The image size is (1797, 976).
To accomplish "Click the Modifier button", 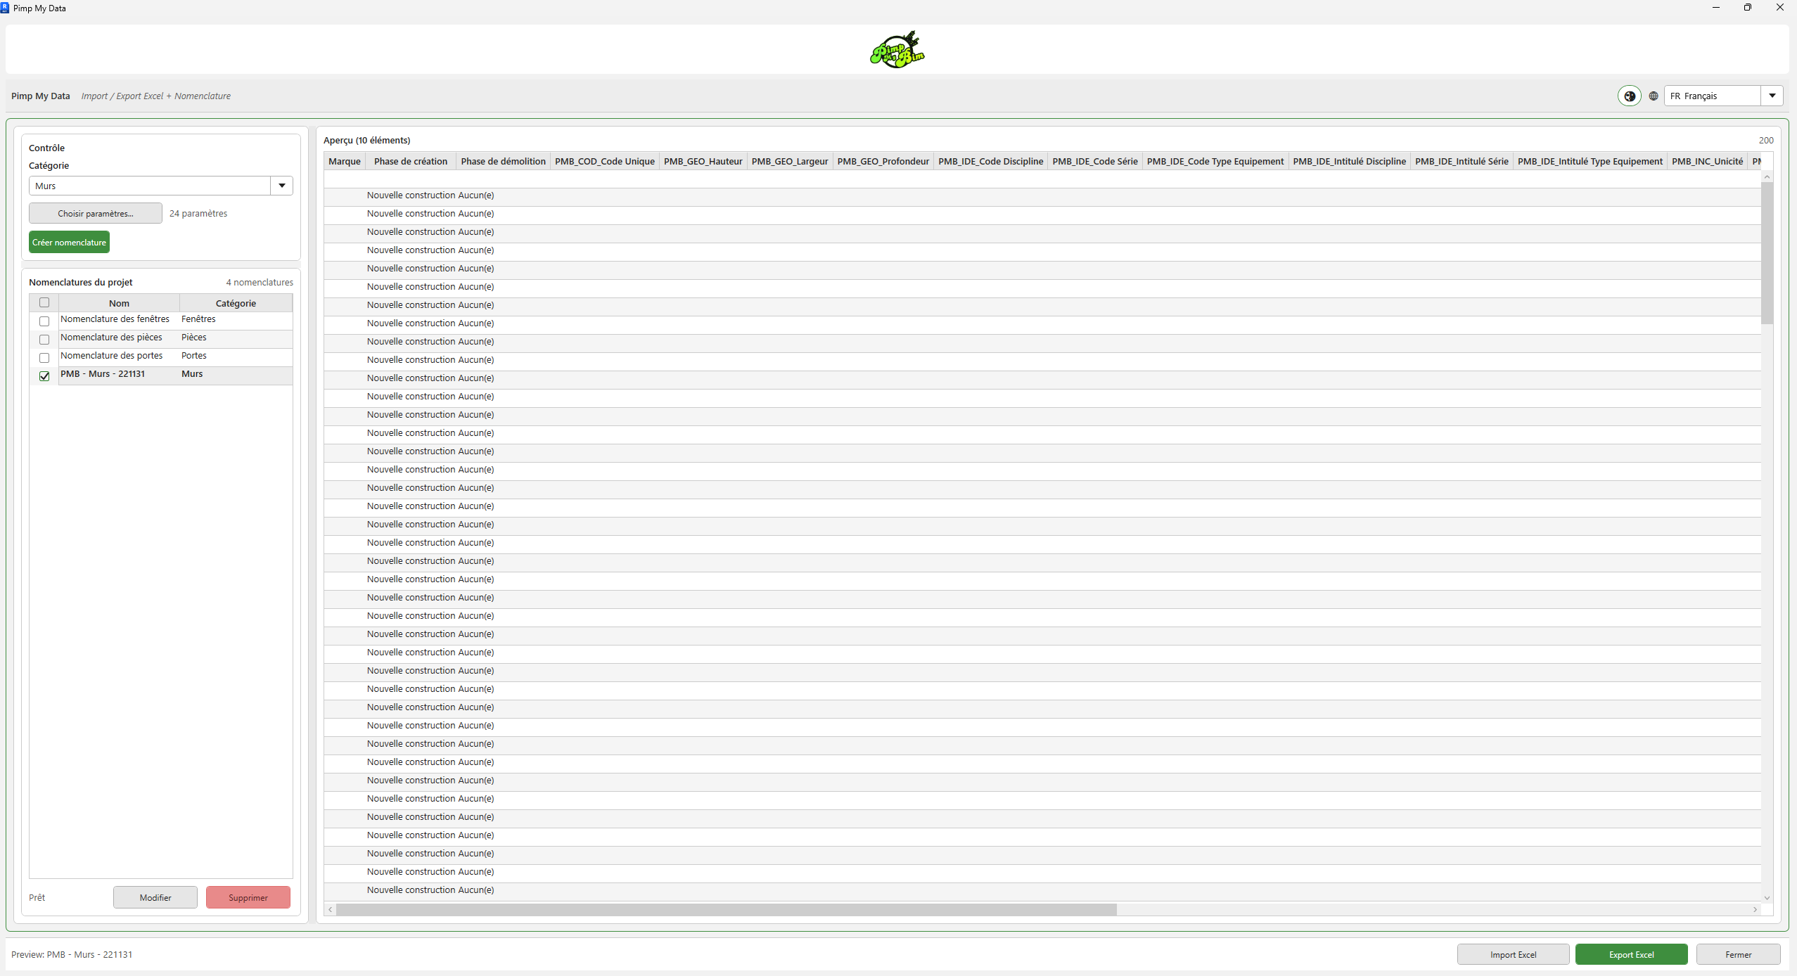I will [x=155, y=898].
